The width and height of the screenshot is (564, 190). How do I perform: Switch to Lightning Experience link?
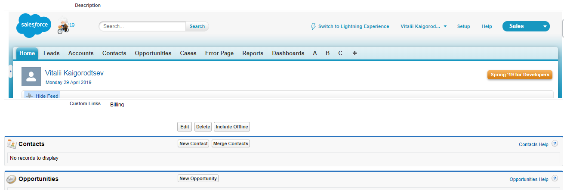point(354,26)
